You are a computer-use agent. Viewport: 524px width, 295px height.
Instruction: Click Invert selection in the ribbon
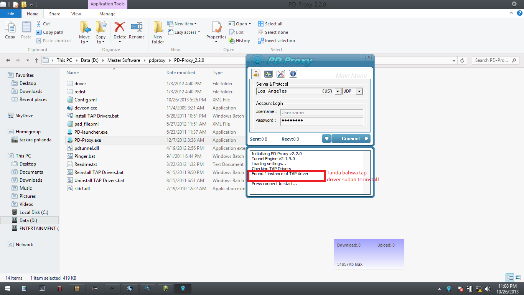(x=277, y=41)
